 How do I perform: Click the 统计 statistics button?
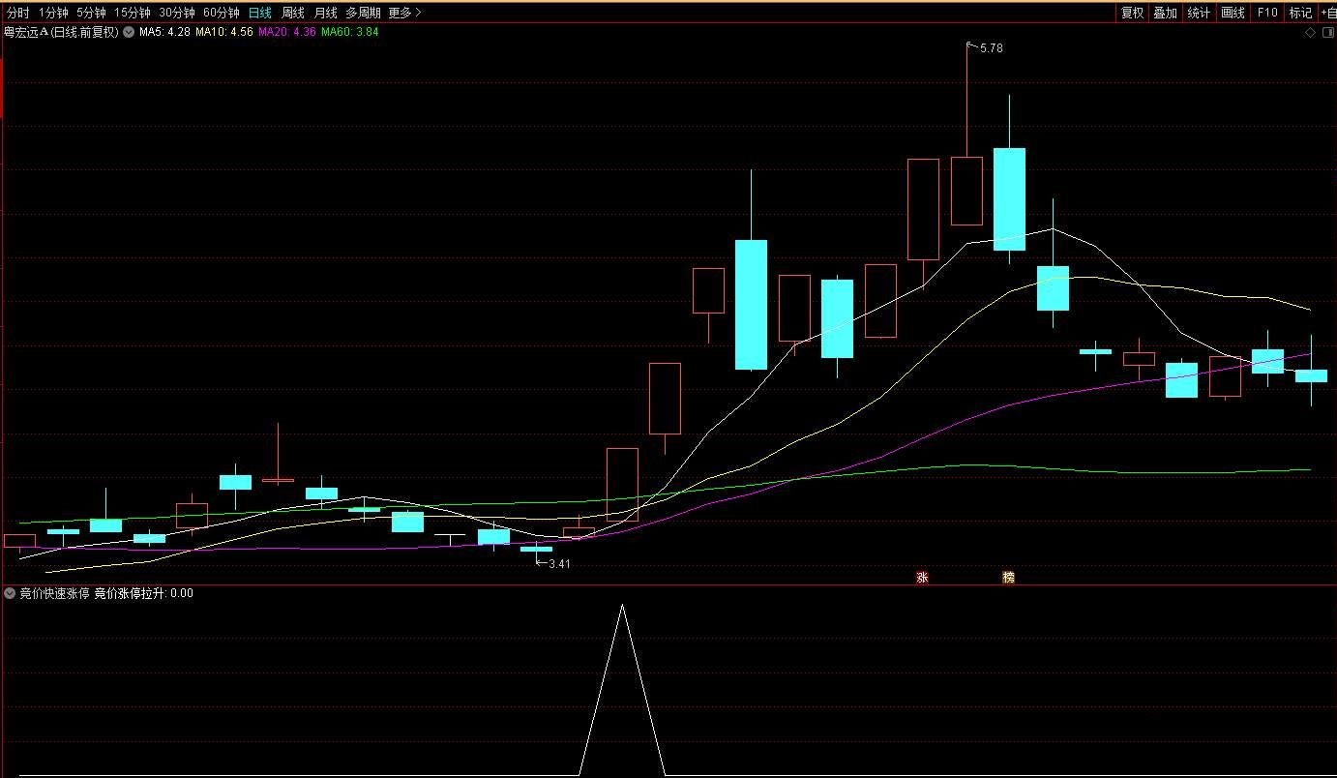coord(1199,13)
